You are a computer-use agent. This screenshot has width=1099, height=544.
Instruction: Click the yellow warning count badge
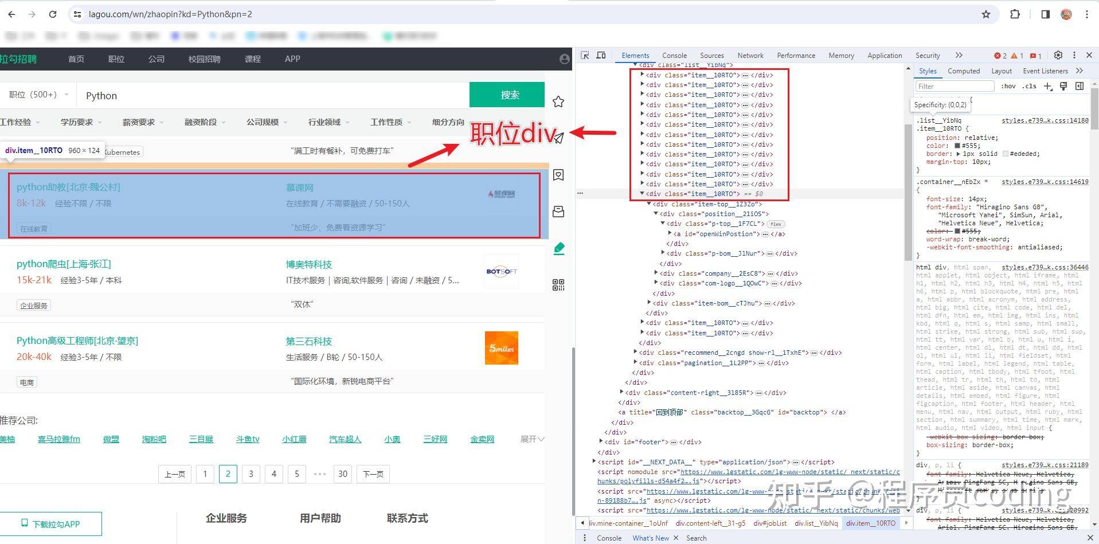pyautogui.click(x=1017, y=56)
